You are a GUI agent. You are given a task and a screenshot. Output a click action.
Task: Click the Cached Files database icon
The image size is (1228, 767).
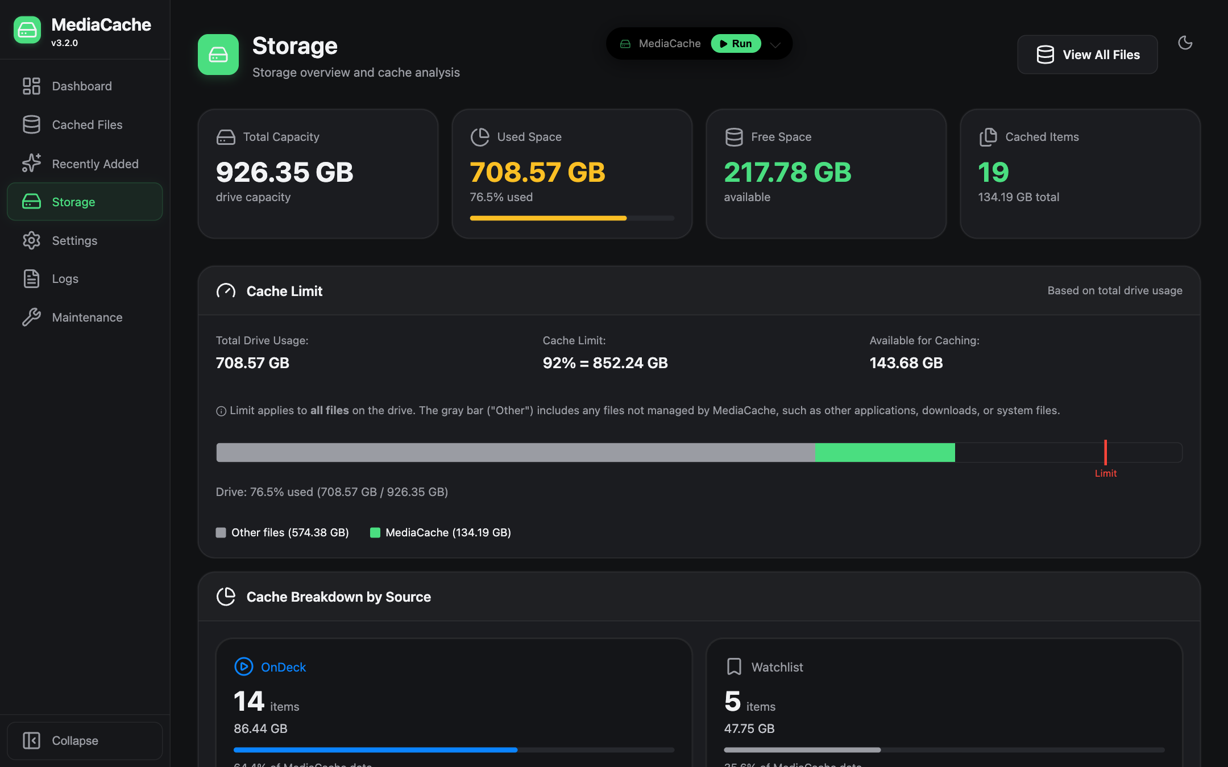tap(31, 124)
